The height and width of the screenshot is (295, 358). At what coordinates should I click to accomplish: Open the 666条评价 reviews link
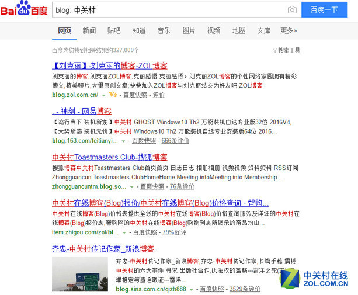pos(175,141)
